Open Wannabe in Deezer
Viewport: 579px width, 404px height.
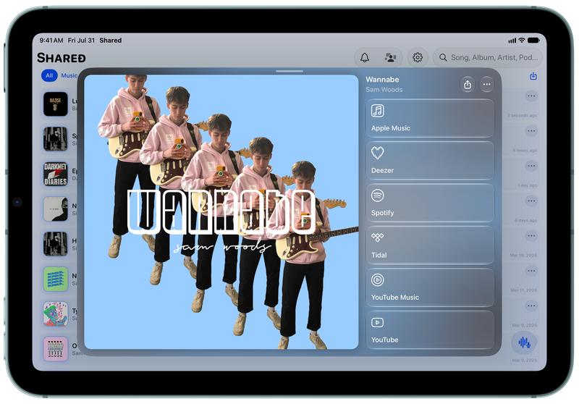point(430,161)
